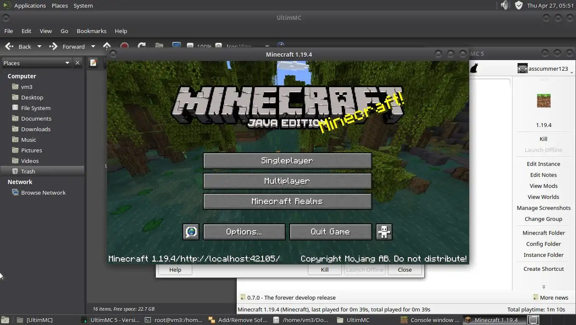Click Kill button in console window
Viewport: 576px width, 325px height.
[x=325, y=270]
